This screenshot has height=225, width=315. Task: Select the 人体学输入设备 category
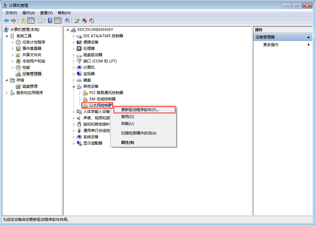tap(97, 112)
